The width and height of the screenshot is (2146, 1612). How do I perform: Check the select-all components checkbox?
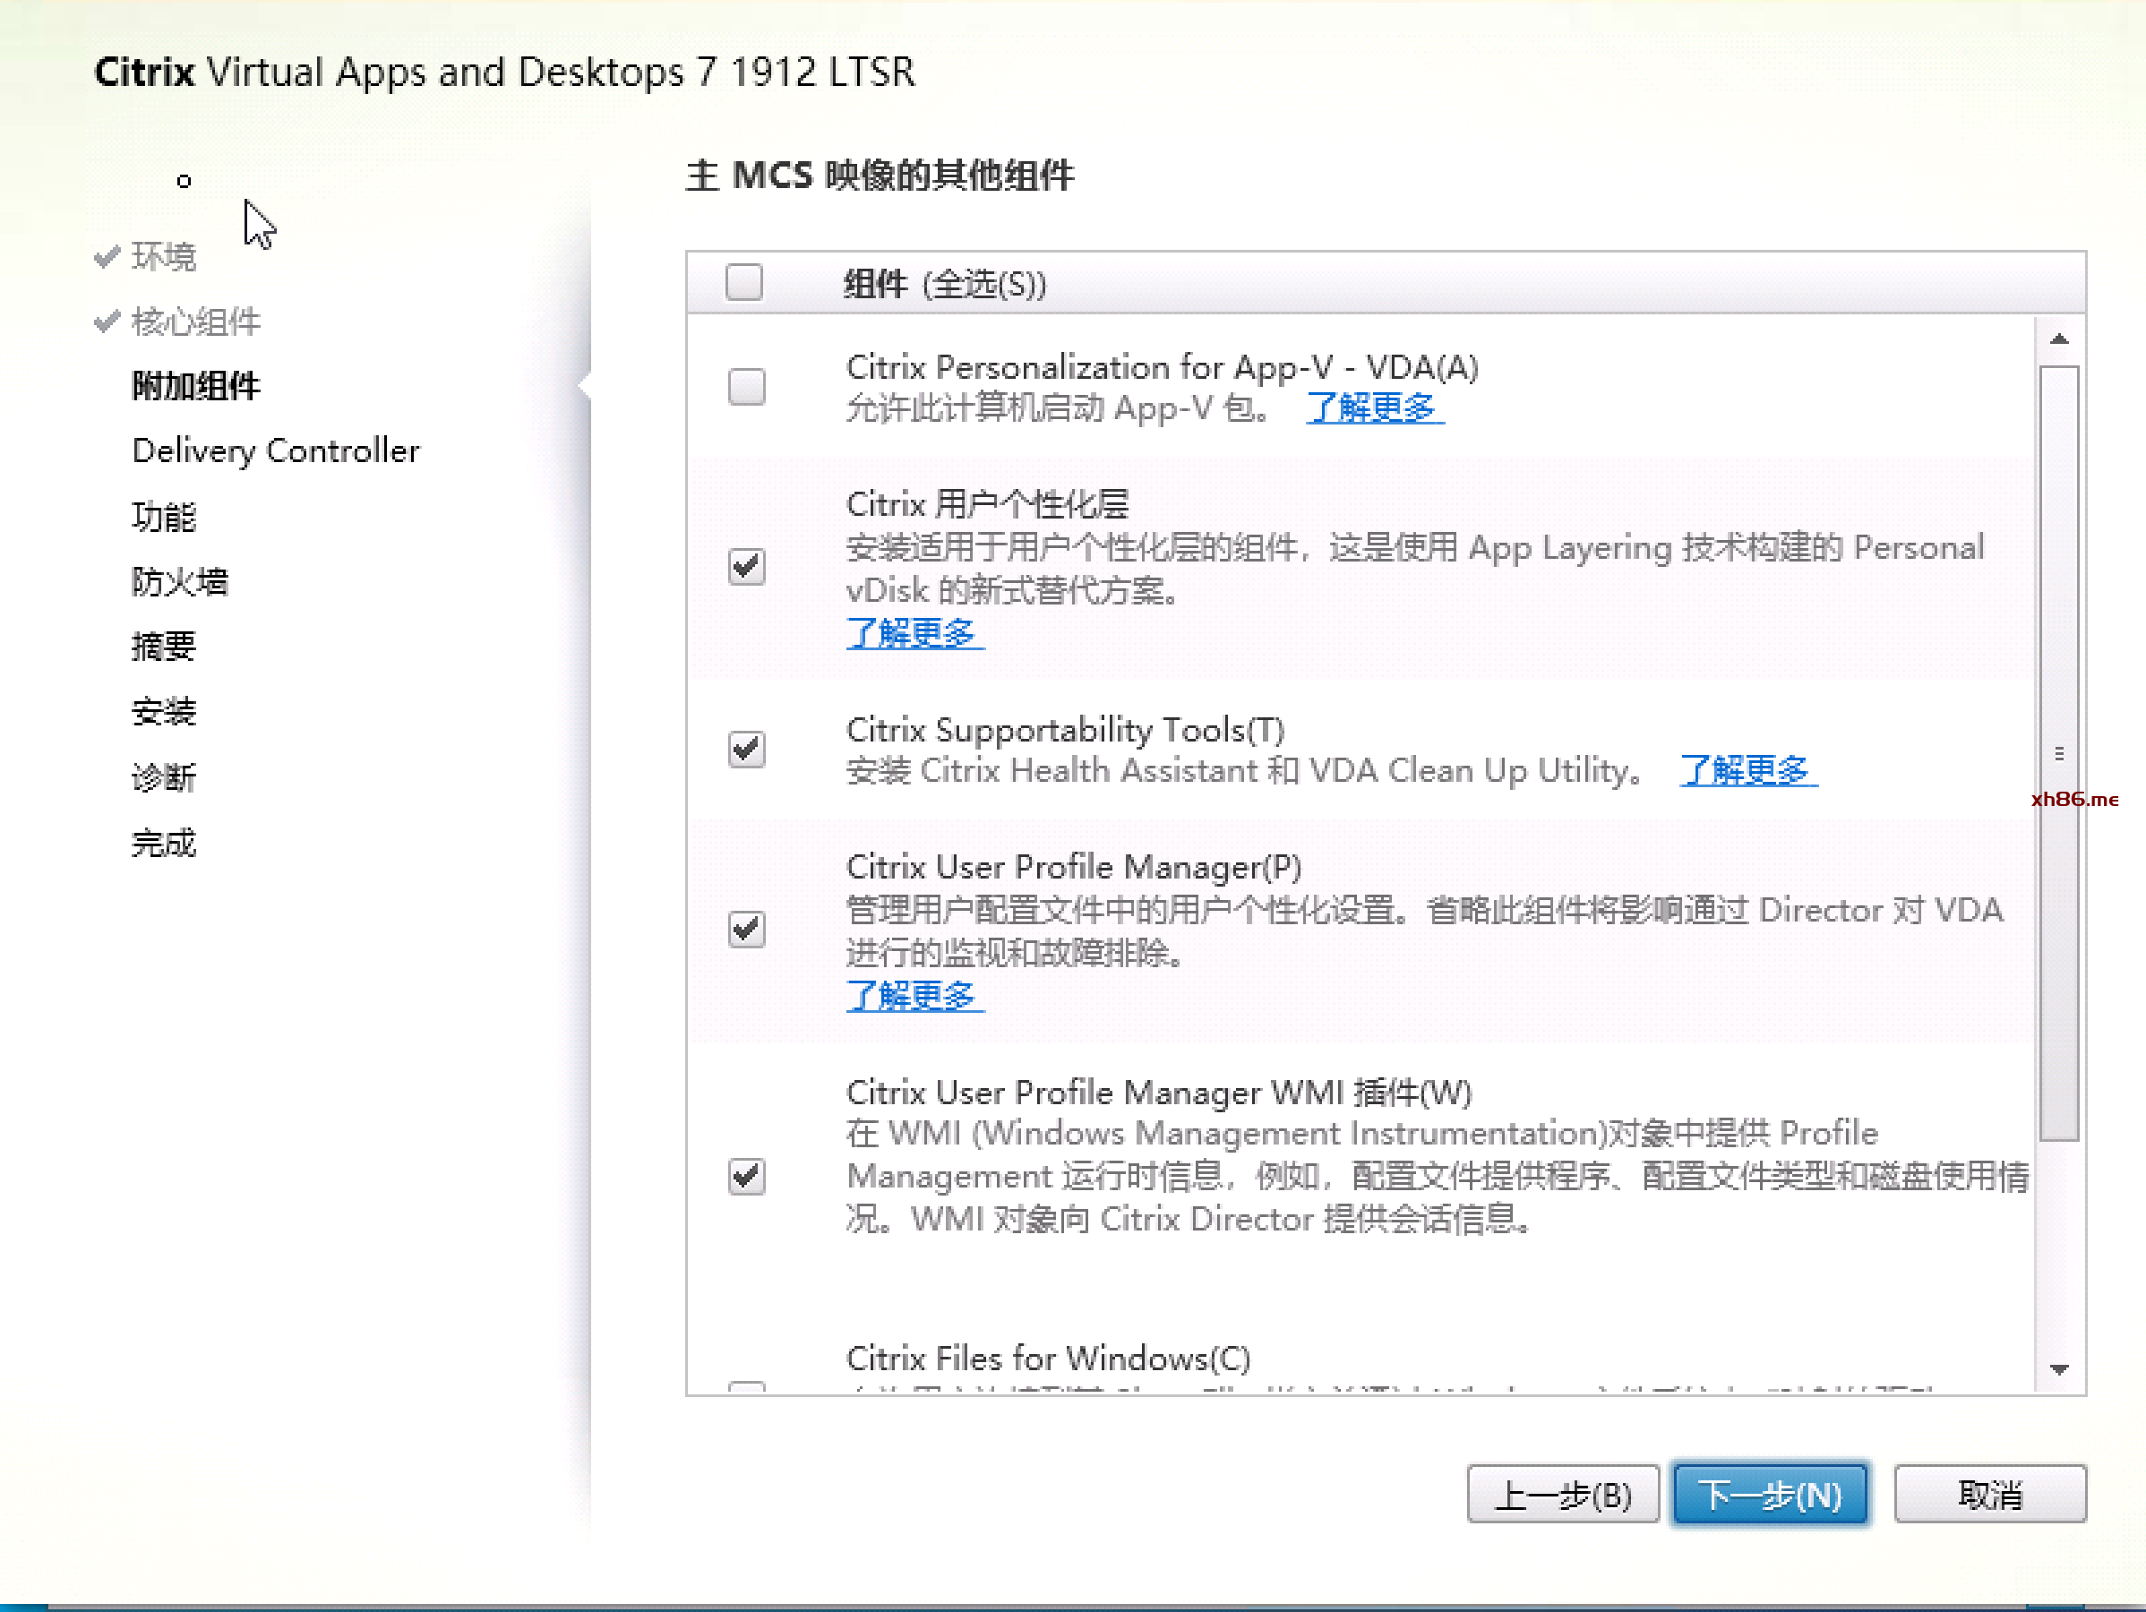coord(744,283)
